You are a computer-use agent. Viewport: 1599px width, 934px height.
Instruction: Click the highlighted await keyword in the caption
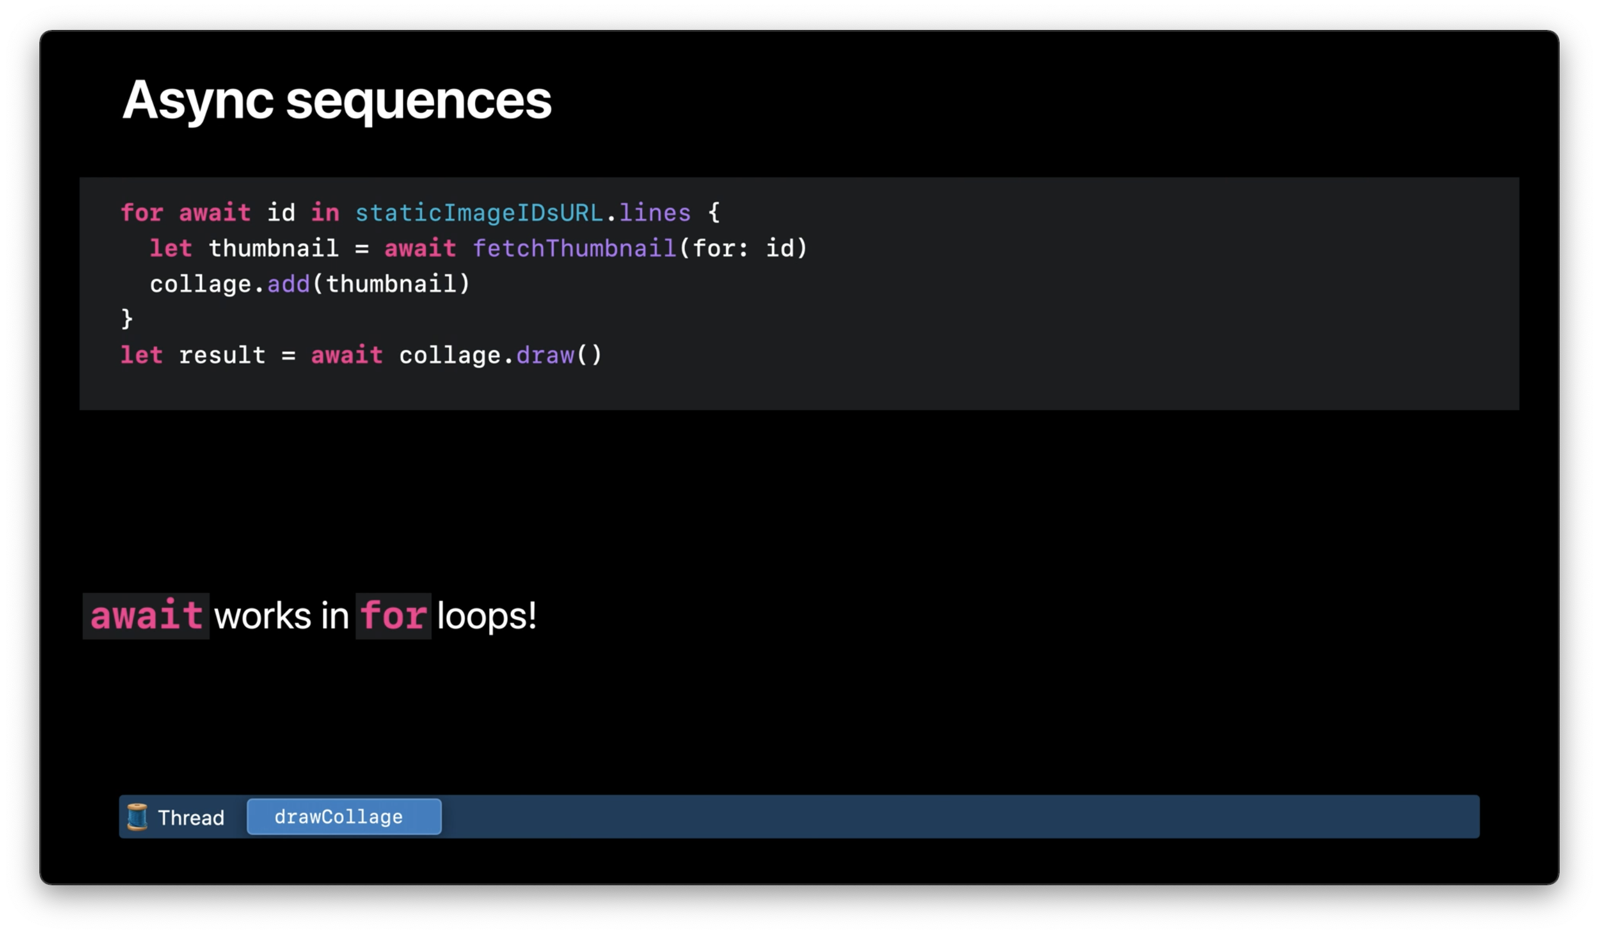[146, 616]
